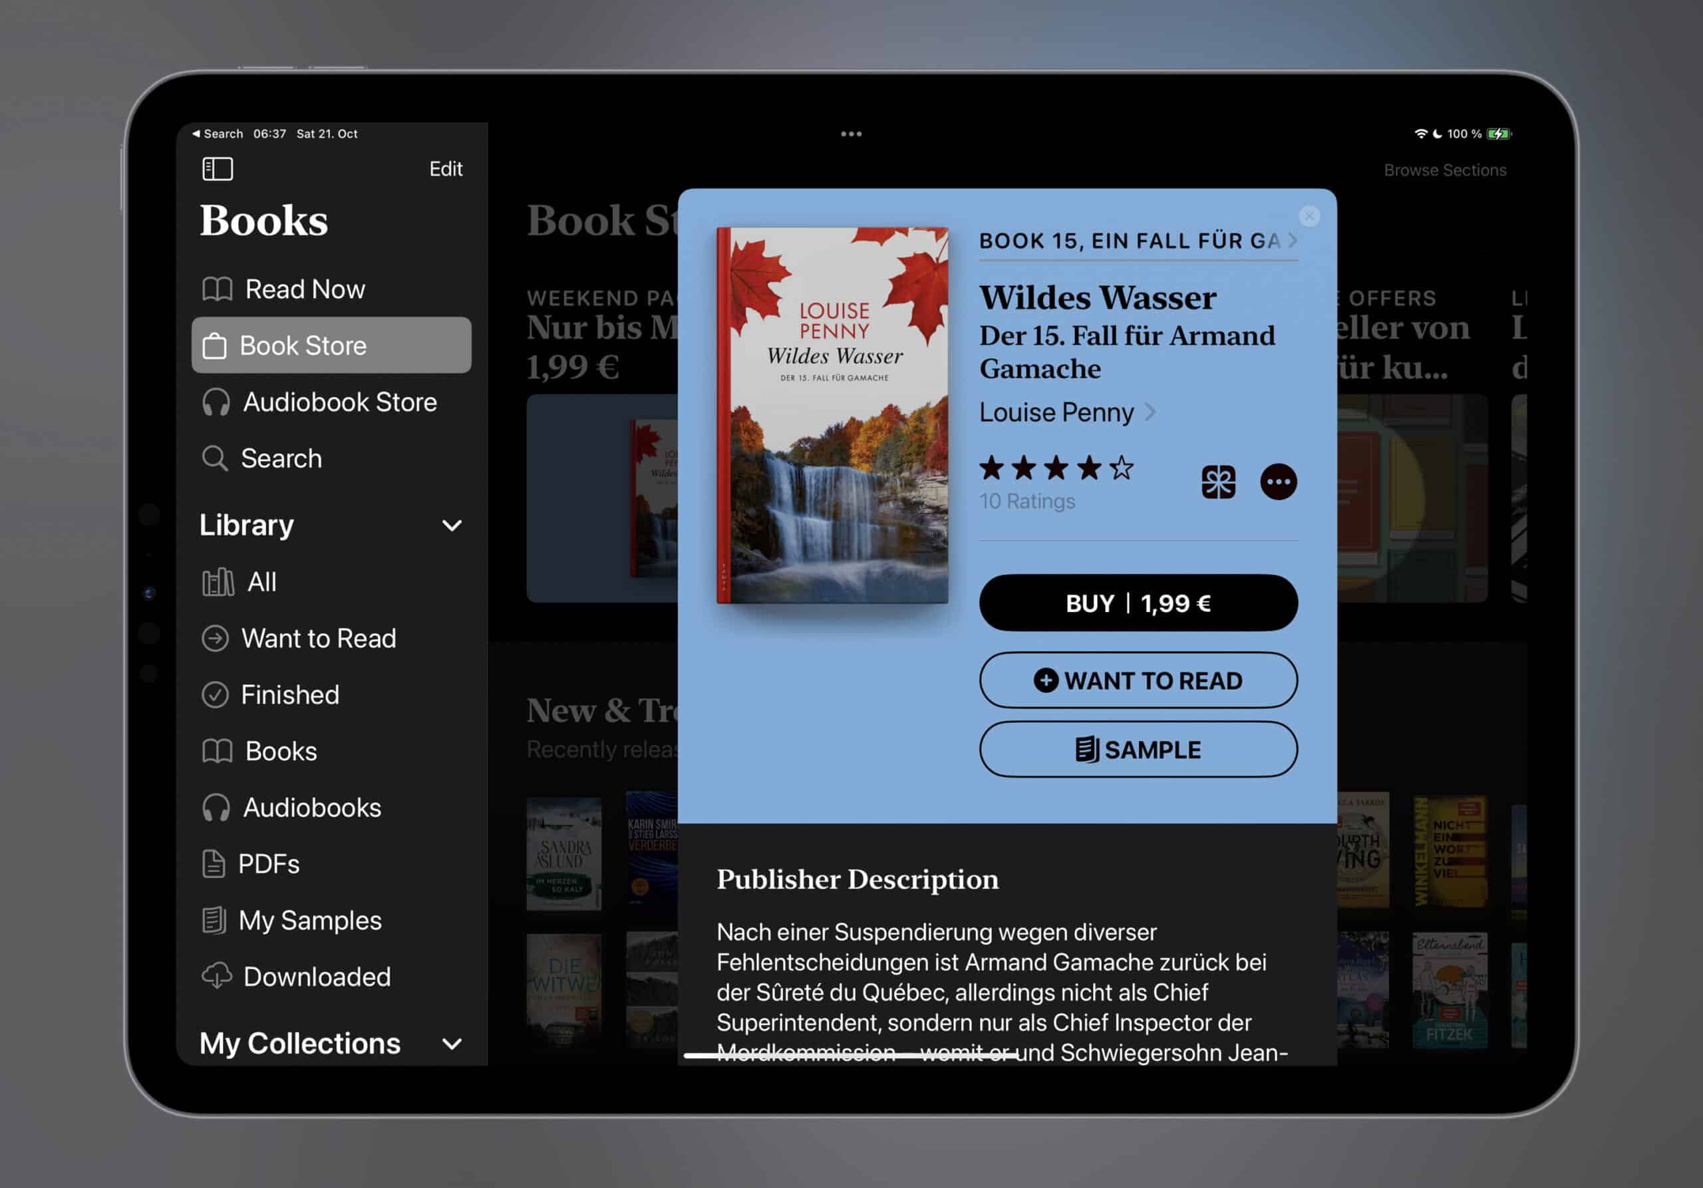Click the Audiobook Store headphones icon
1703x1188 pixels.
pos(216,402)
